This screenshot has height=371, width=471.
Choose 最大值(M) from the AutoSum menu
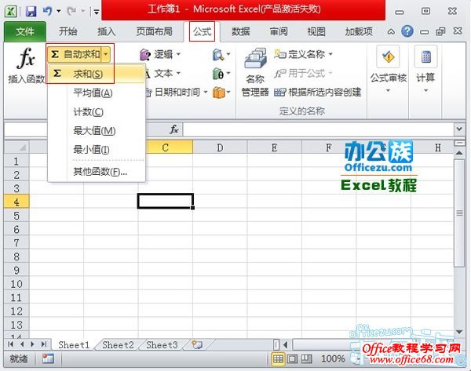point(97,131)
